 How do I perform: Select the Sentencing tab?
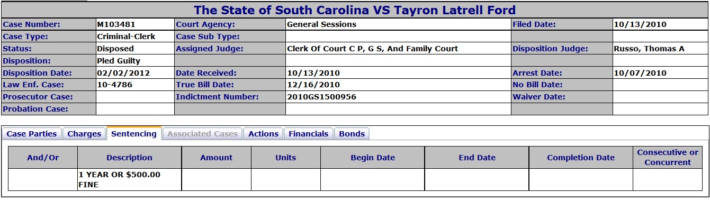click(x=134, y=133)
